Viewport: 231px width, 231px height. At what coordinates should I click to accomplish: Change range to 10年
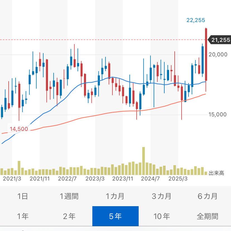162,216
